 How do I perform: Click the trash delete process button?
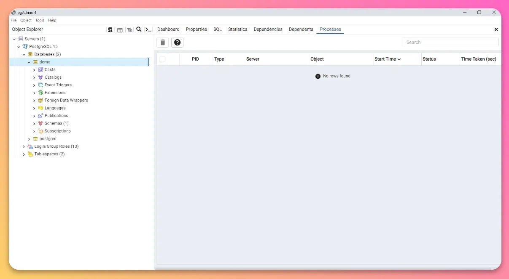pos(163,42)
